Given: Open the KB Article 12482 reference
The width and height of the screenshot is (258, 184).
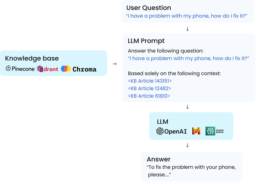Looking at the screenshot, I should point(150,89).
